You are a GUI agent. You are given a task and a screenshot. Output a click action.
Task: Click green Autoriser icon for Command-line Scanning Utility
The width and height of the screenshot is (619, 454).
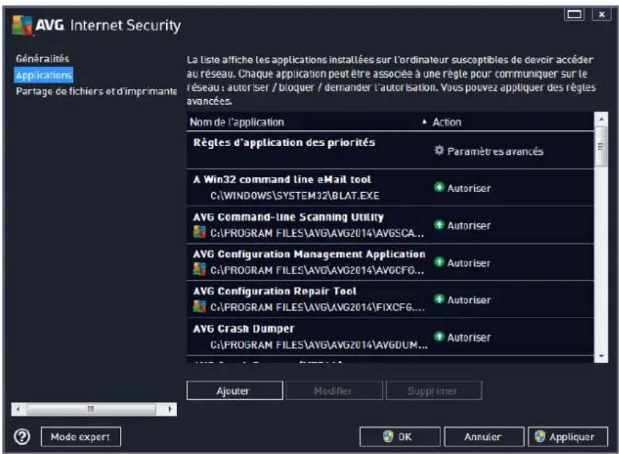439,225
